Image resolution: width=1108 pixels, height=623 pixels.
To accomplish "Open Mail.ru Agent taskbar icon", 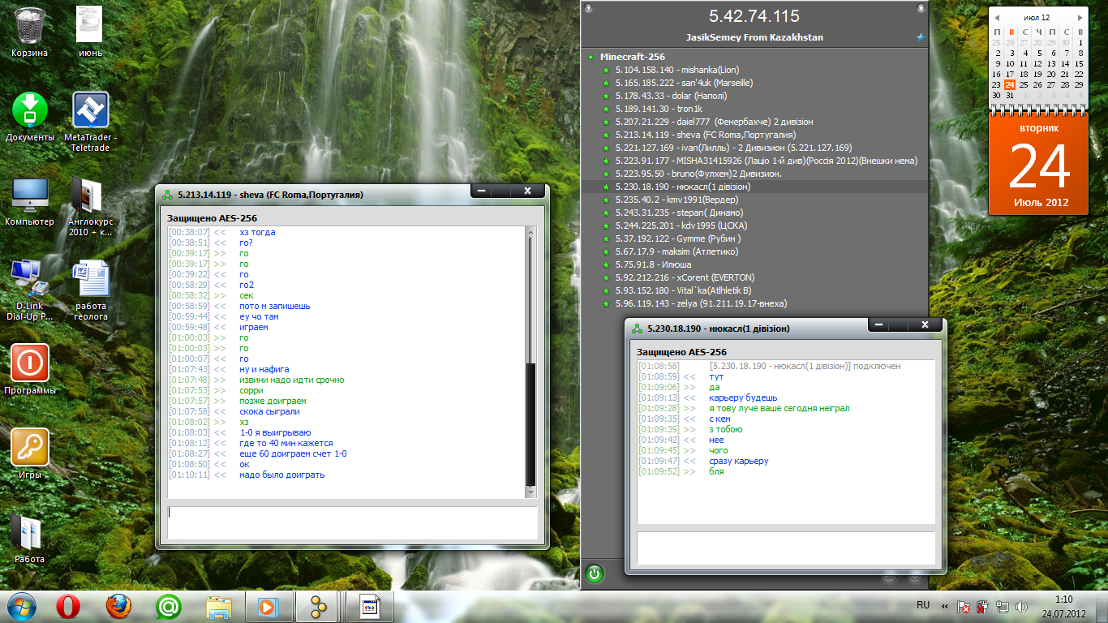I will 169,606.
